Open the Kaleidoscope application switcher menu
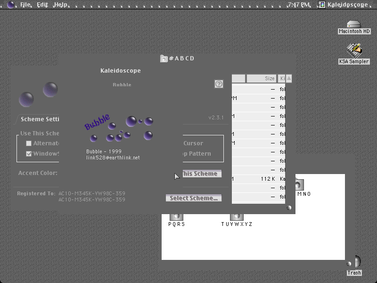 (344, 5)
